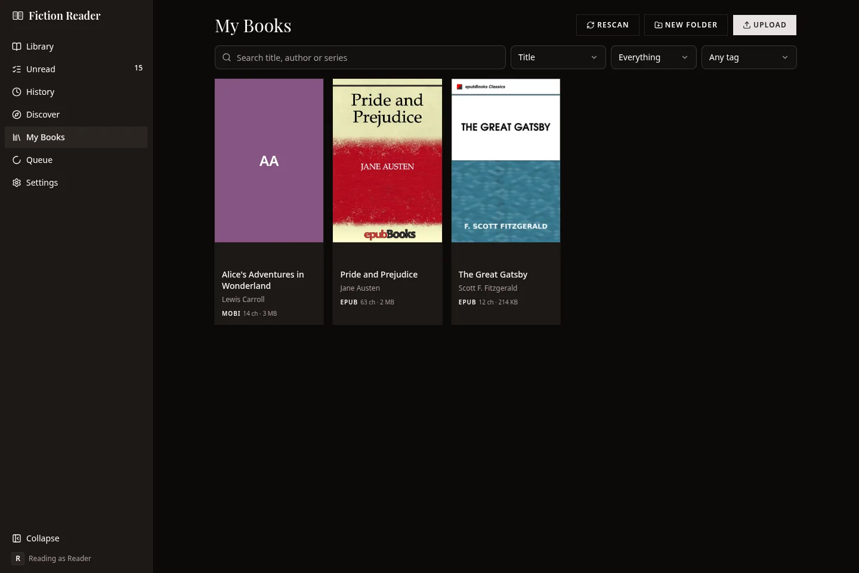
Task: Click '63 ch · 2 MB' book details
Action: point(378,302)
